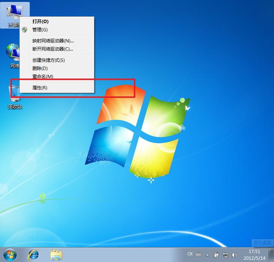This screenshot has width=274, height=262.
Task: Open the network tray icon
Action: point(226,255)
